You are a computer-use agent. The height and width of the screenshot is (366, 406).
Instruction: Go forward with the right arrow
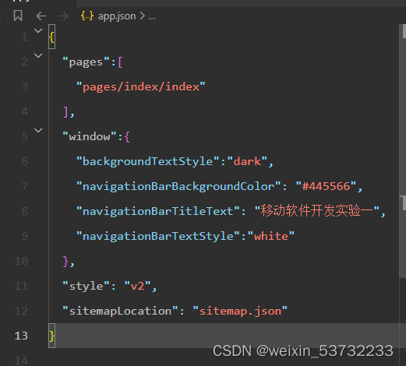(x=63, y=16)
